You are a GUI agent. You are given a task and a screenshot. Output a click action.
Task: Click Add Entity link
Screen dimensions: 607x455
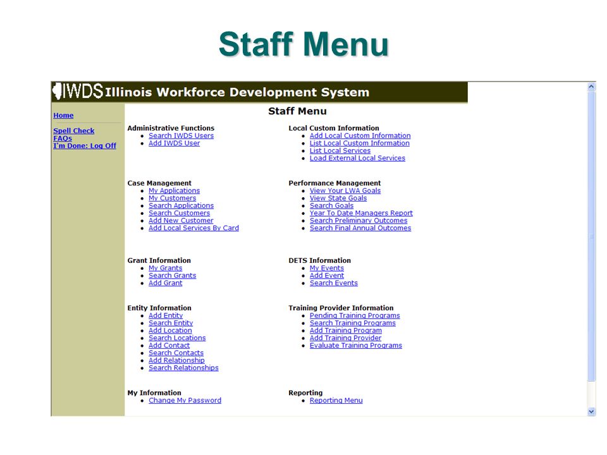pyautogui.click(x=166, y=316)
